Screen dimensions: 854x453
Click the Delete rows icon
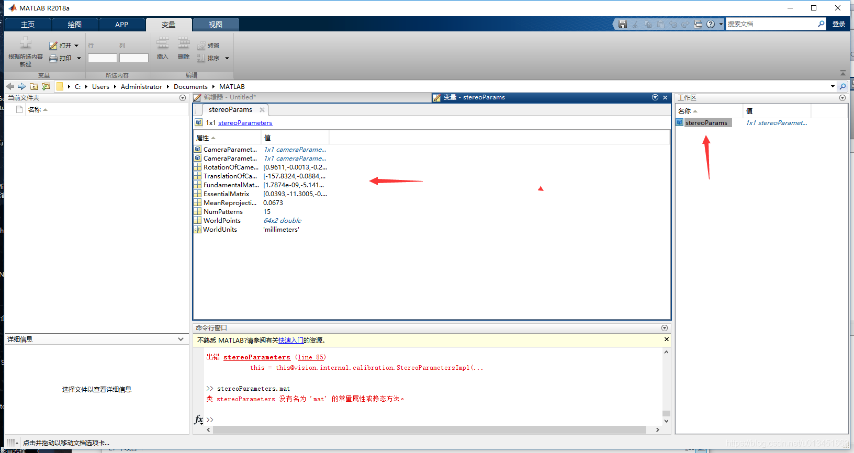(x=183, y=43)
